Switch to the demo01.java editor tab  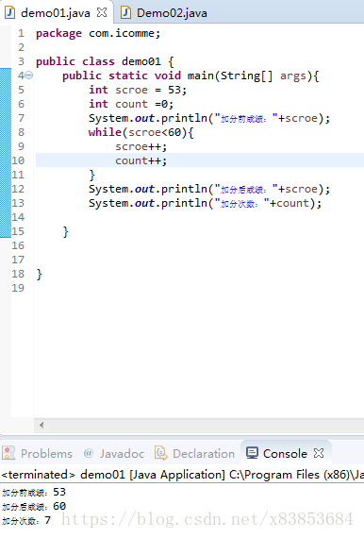click(x=56, y=13)
